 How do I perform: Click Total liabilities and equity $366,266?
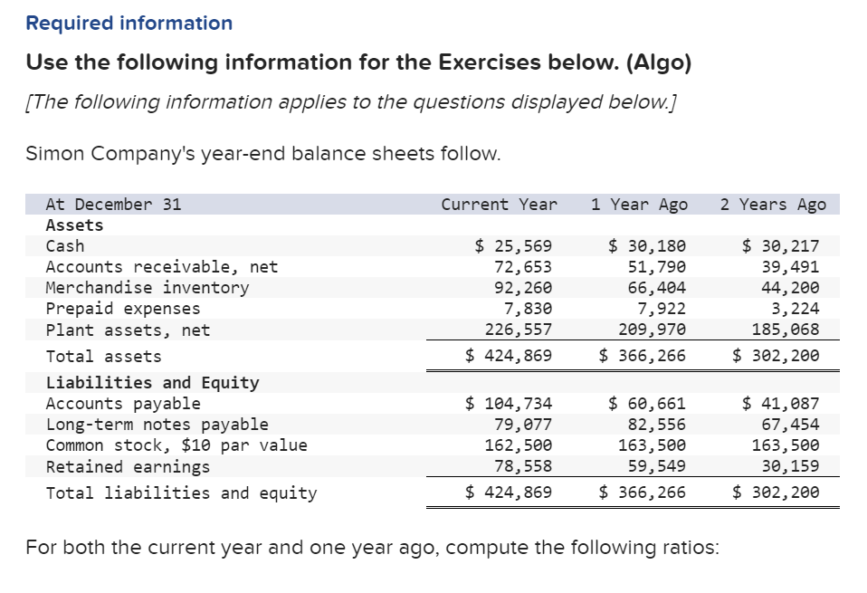642,492
